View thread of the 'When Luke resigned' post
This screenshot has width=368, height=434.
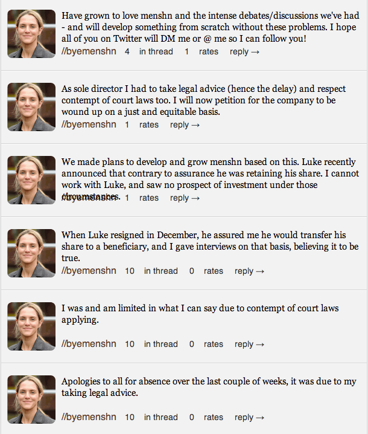click(x=160, y=271)
